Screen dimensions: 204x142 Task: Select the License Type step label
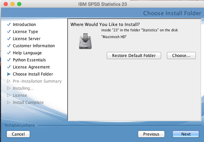tap(25, 32)
